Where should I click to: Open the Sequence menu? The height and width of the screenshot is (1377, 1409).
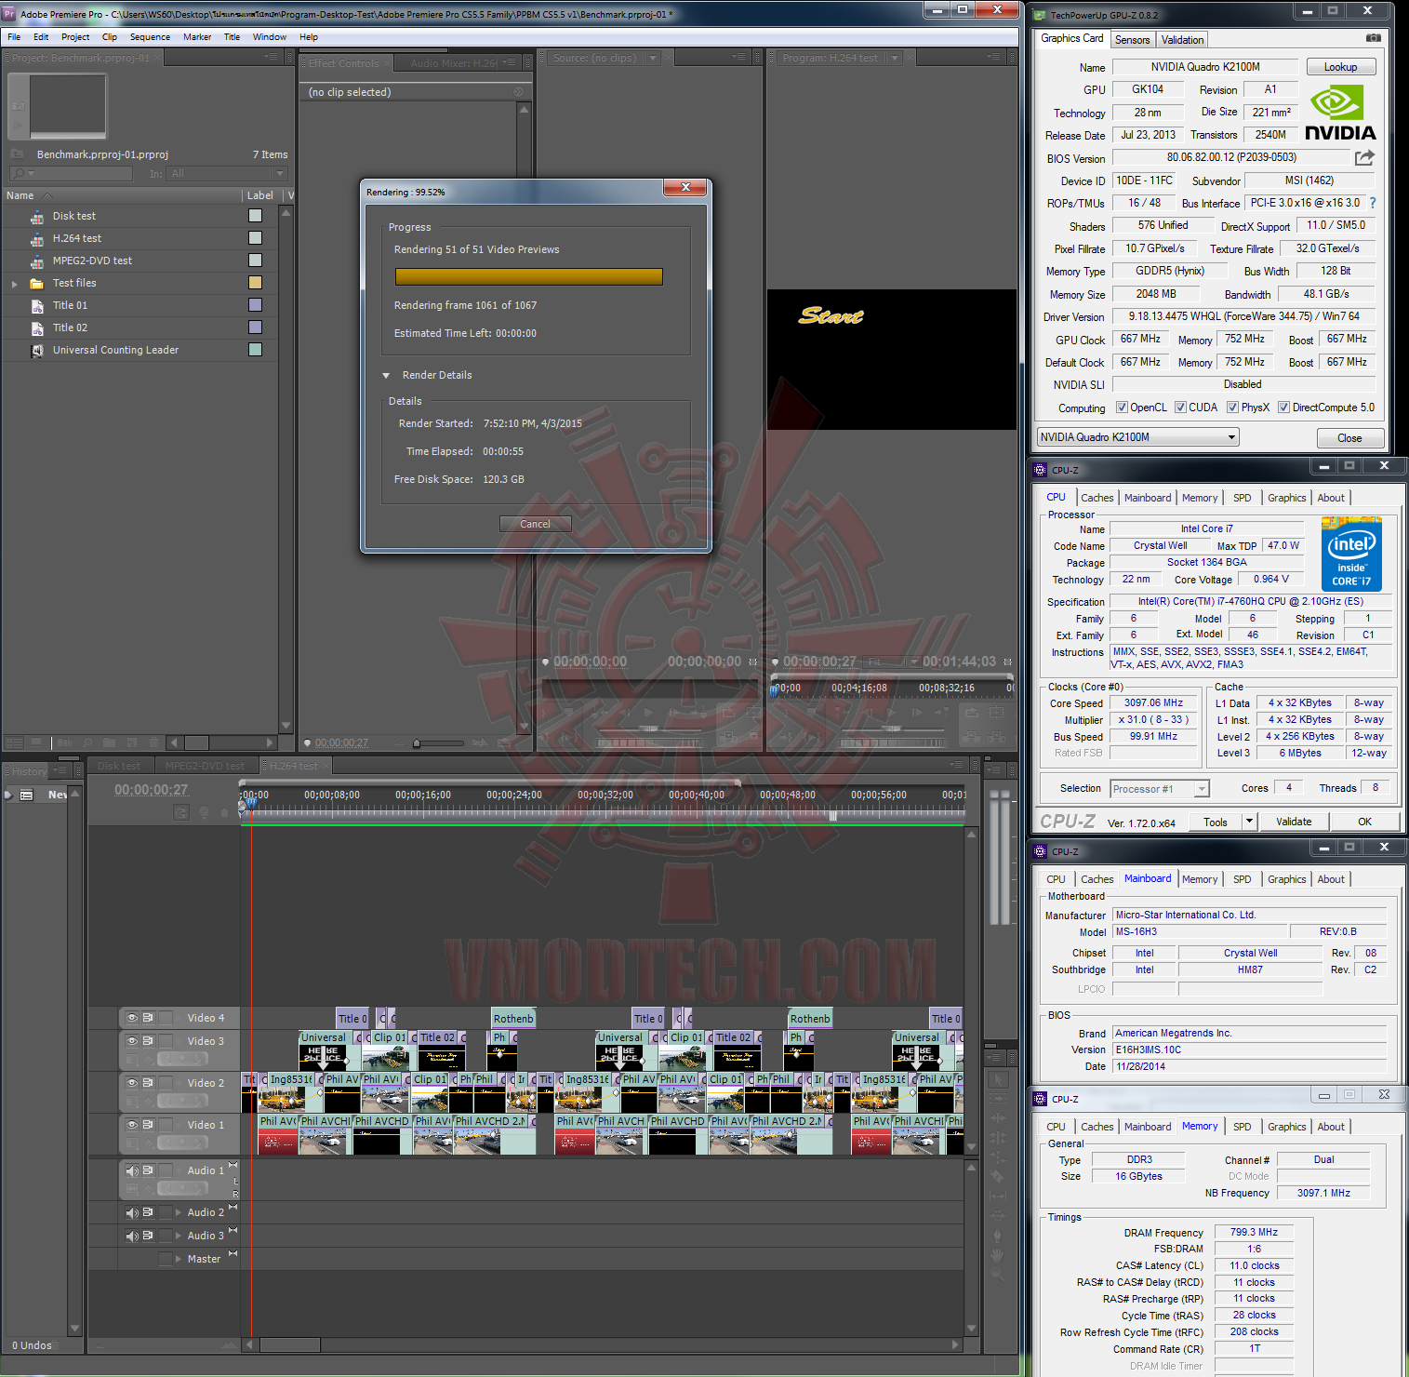[x=150, y=37]
